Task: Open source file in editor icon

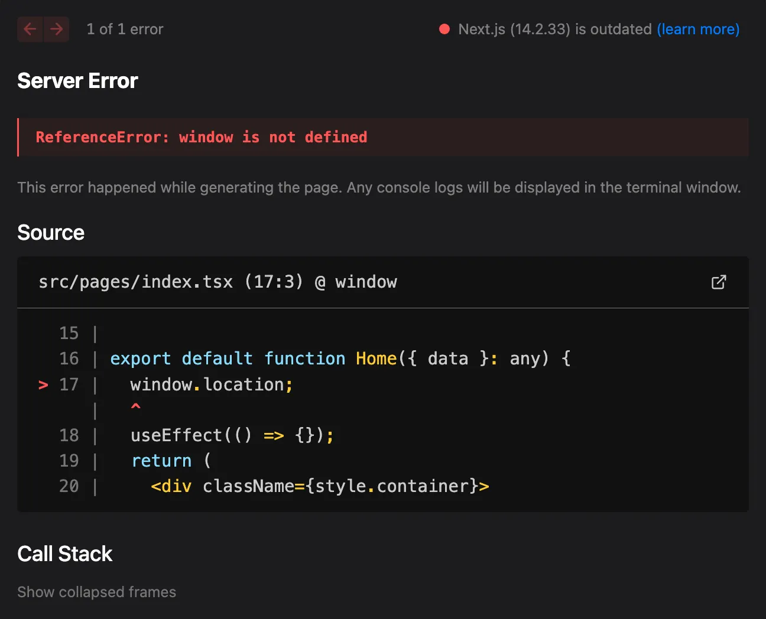Action: (x=719, y=282)
